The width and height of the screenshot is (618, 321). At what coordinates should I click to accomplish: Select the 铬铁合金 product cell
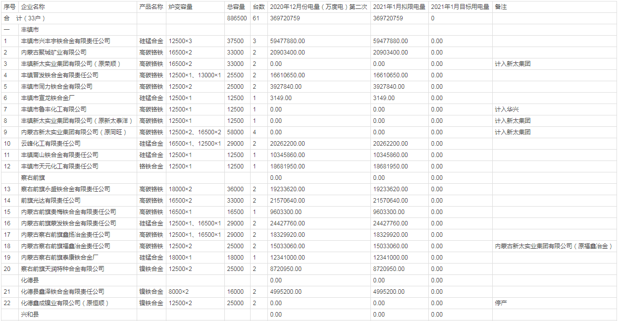point(151,166)
